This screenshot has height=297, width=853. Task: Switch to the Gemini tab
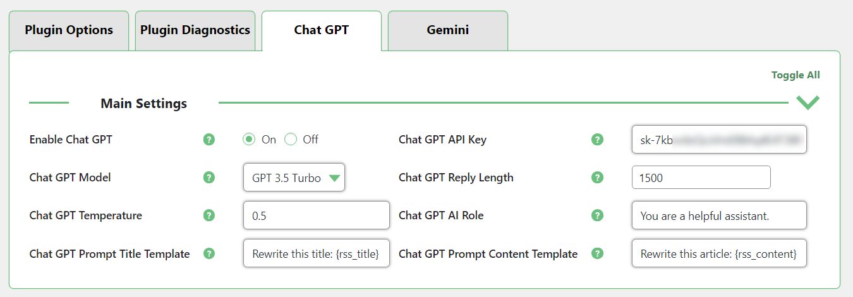pyautogui.click(x=448, y=30)
